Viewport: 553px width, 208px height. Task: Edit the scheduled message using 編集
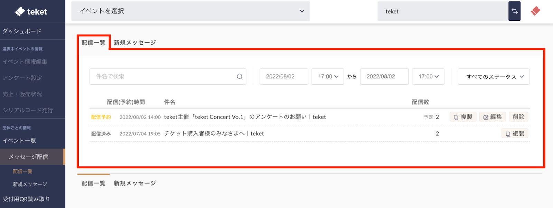(x=493, y=117)
